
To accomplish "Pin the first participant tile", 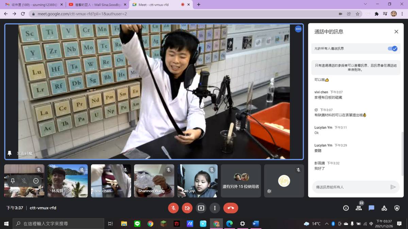I will click(x=13, y=181).
